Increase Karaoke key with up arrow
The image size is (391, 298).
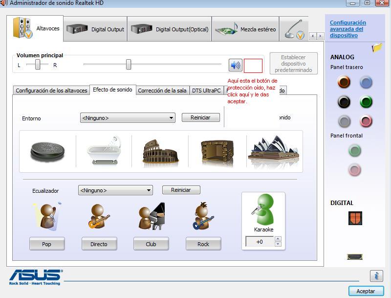(278, 239)
